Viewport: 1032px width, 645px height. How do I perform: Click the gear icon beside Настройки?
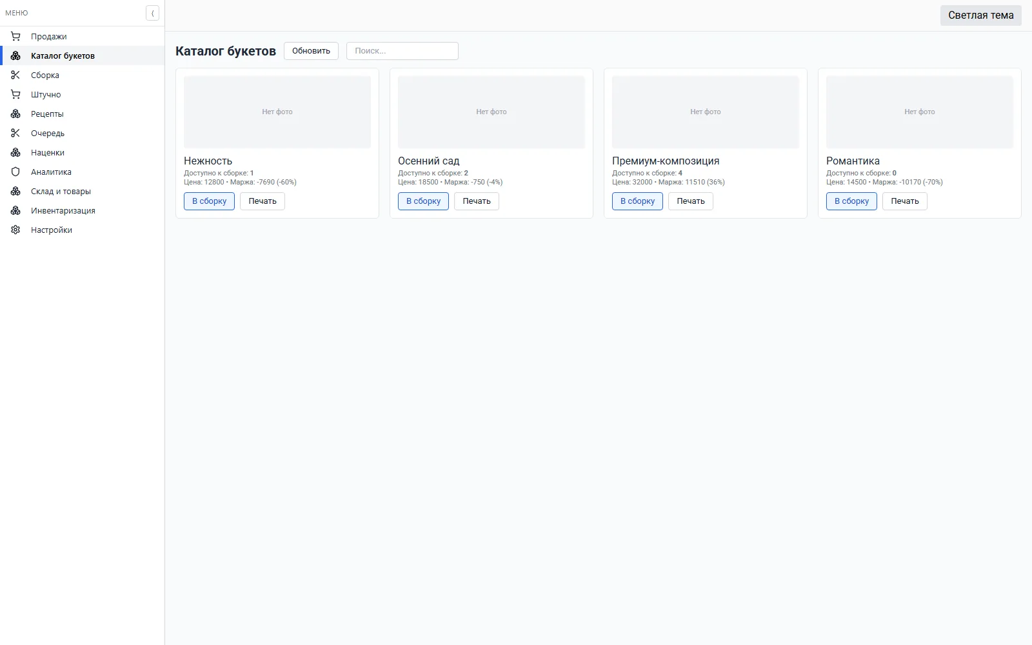(x=15, y=230)
